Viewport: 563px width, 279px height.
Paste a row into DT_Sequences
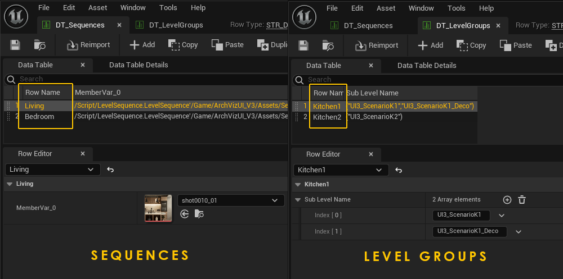coord(227,45)
